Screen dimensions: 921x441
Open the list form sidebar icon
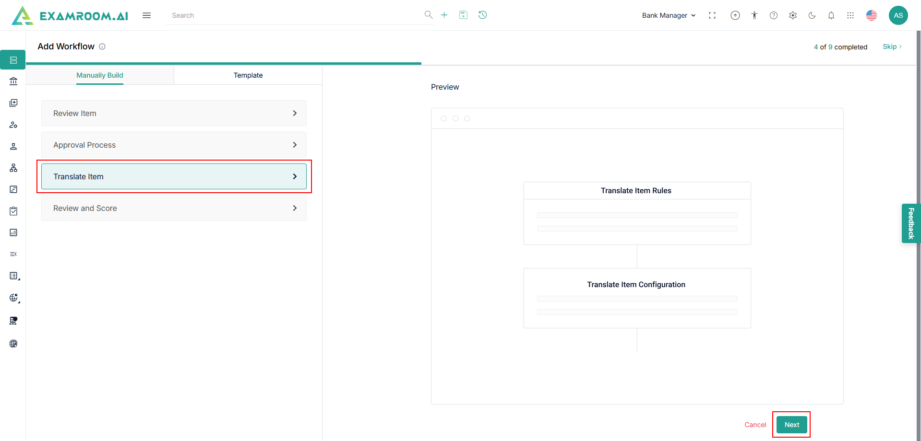14,276
